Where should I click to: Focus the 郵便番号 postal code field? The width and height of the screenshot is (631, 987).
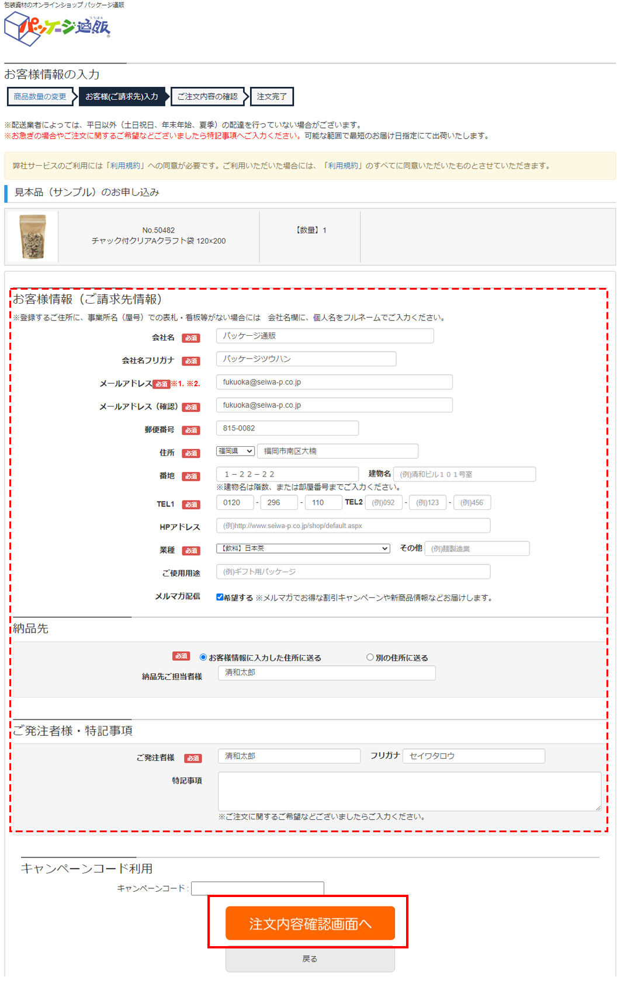coord(287,428)
